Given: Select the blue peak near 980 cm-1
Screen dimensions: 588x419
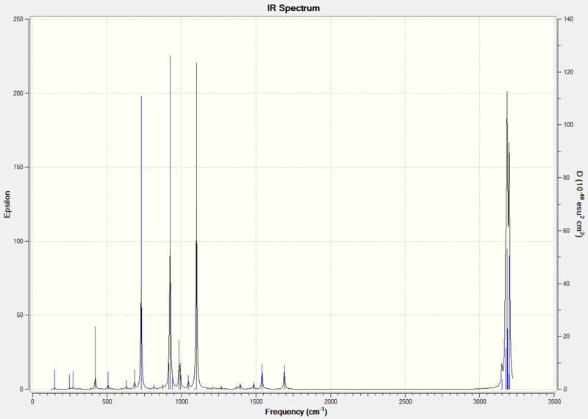Looking at the screenshot, I should coord(179,365).
